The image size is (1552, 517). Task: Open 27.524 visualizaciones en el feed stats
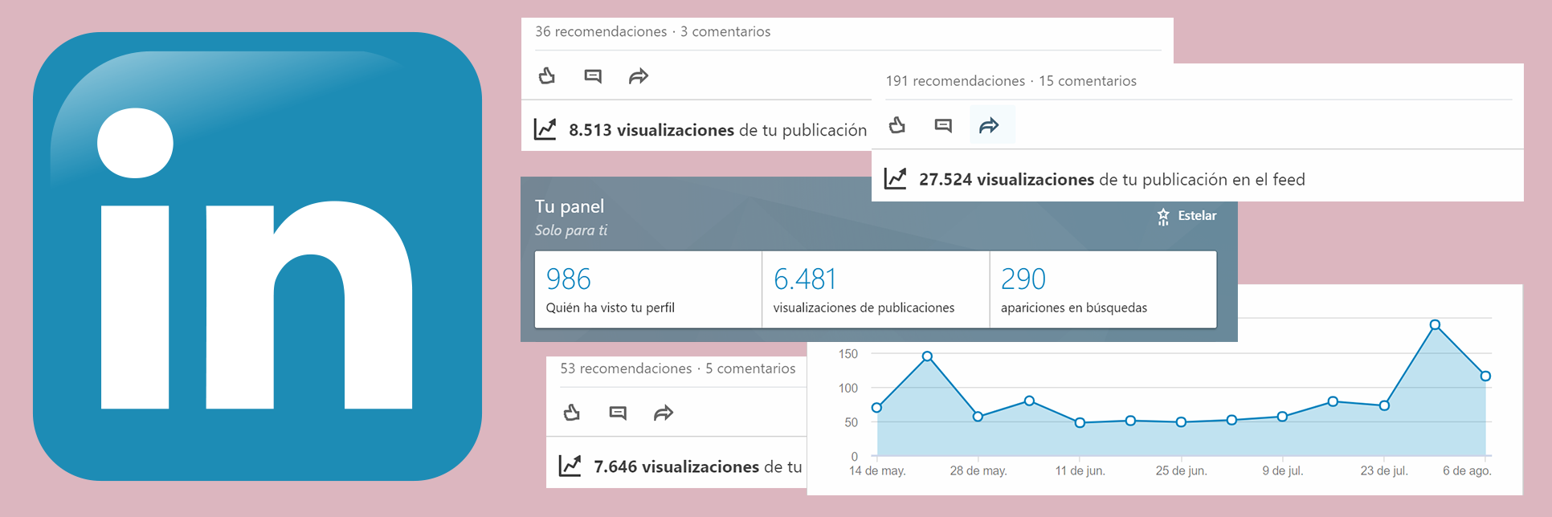click(x=1112, y=179)
